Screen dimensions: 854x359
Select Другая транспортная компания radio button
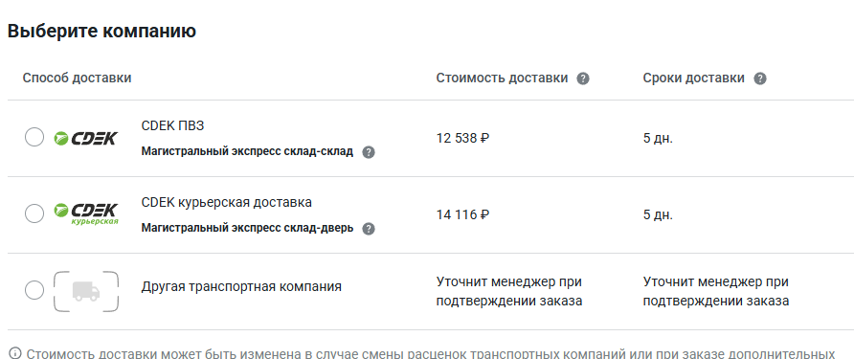(x=34, y=290)
